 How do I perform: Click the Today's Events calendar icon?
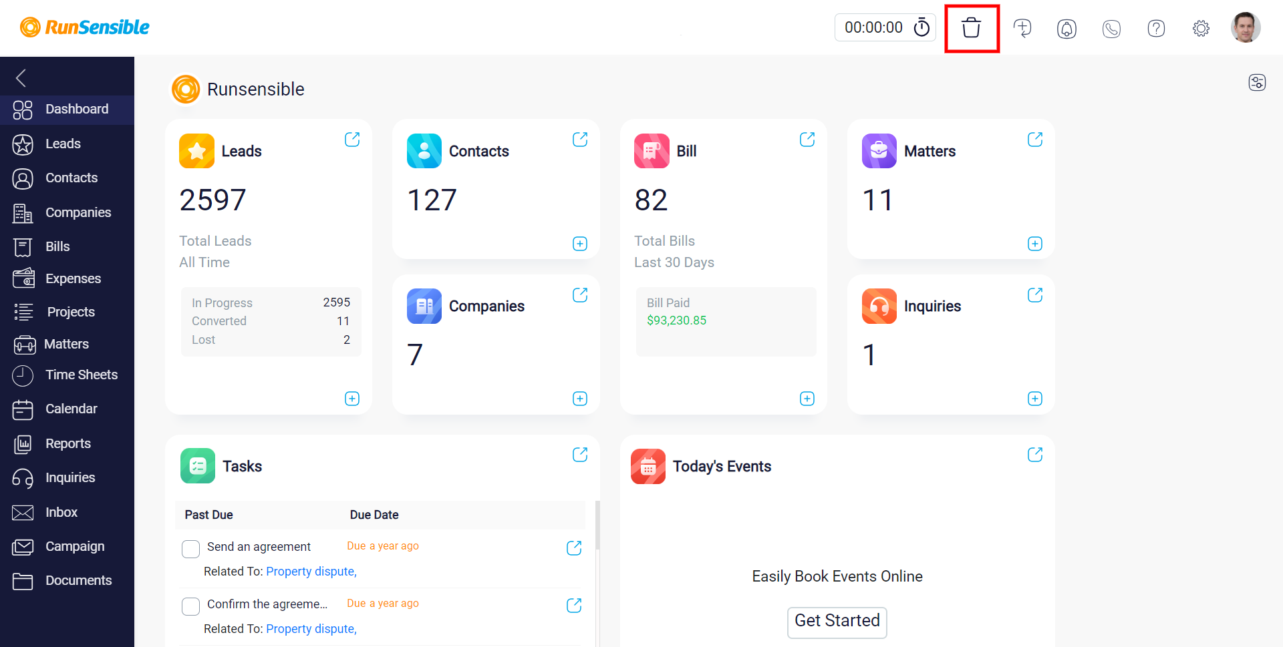pyautogui.click(x=648, y=466)
